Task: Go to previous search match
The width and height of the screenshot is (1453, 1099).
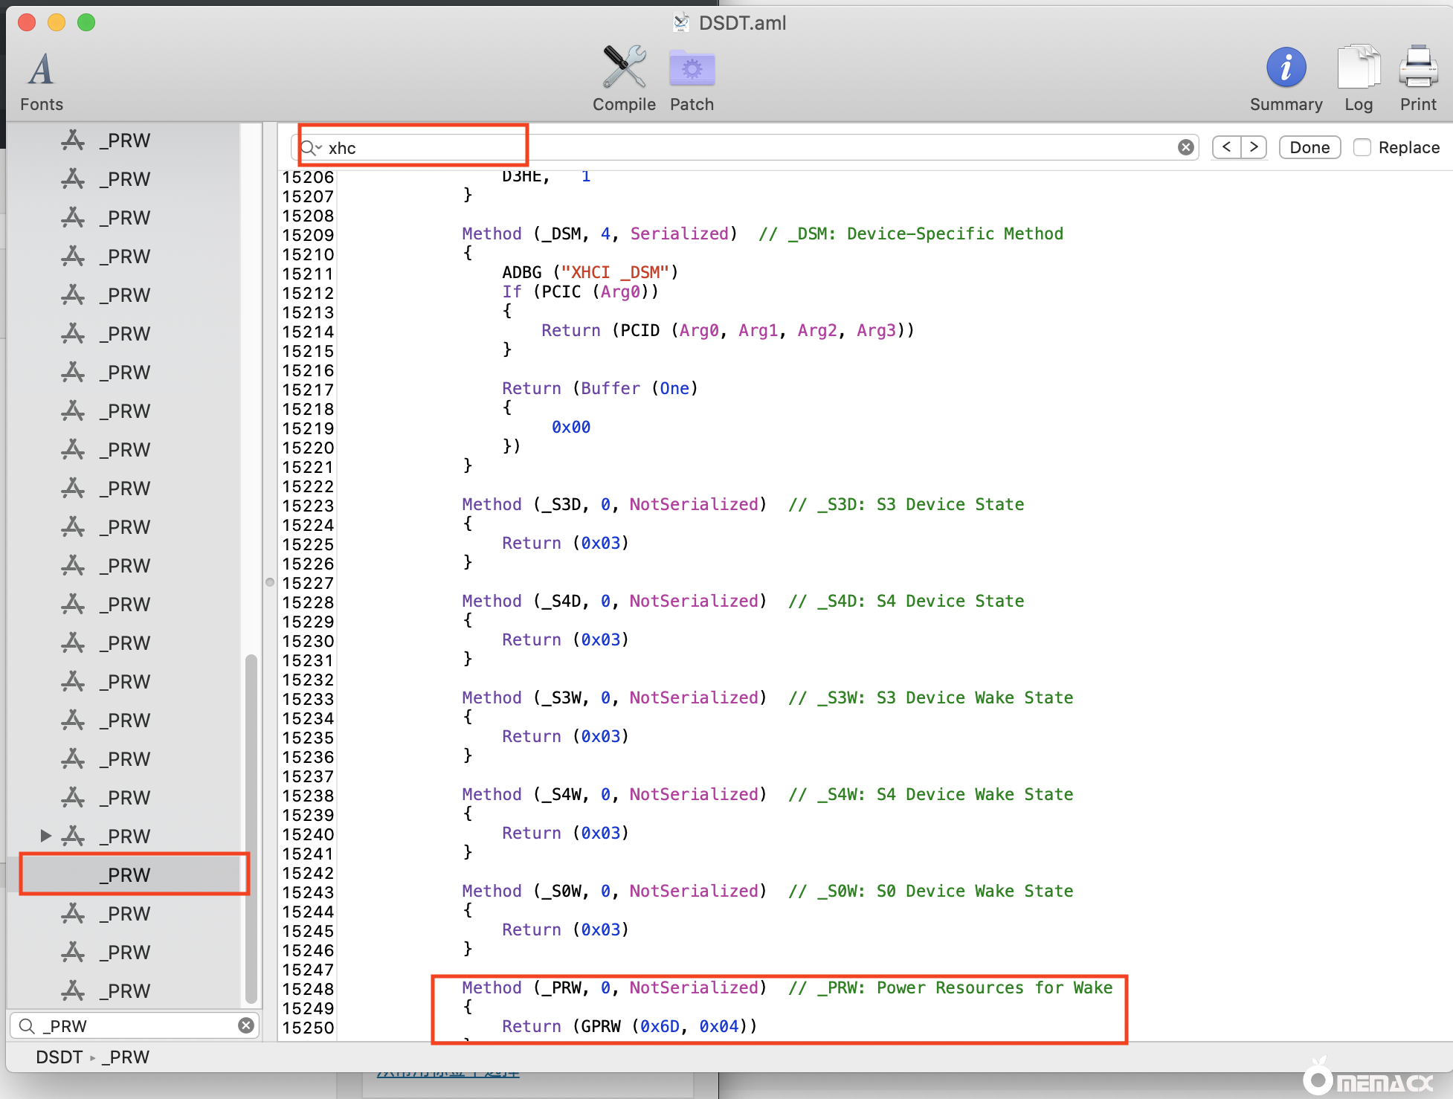Action: (1226, 147)
